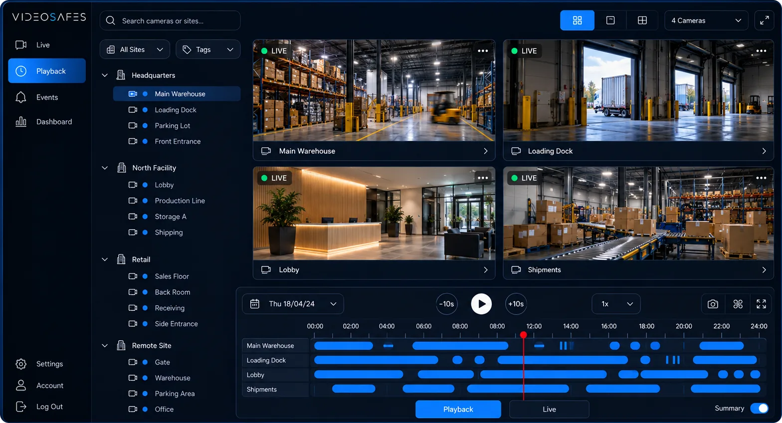Toggle LIVE indicator on Shipments feed
This screenshot has height=423, width=782.
pos(524,178)
